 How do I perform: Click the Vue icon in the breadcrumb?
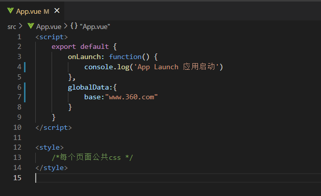(31, 26)
